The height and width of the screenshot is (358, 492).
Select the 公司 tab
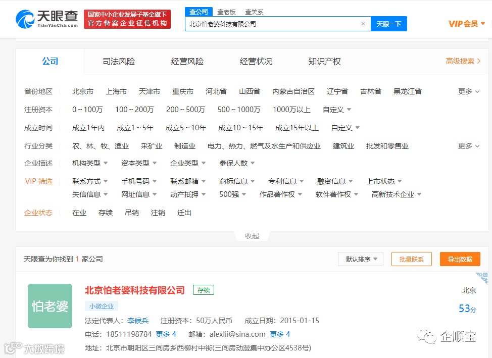click(50, 61)
